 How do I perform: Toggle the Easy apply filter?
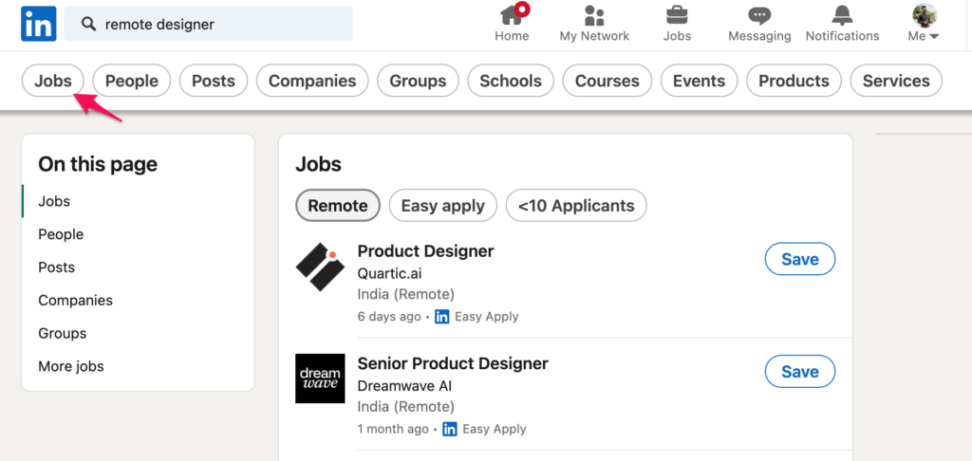pyautogui.click(x=442, y=206)
